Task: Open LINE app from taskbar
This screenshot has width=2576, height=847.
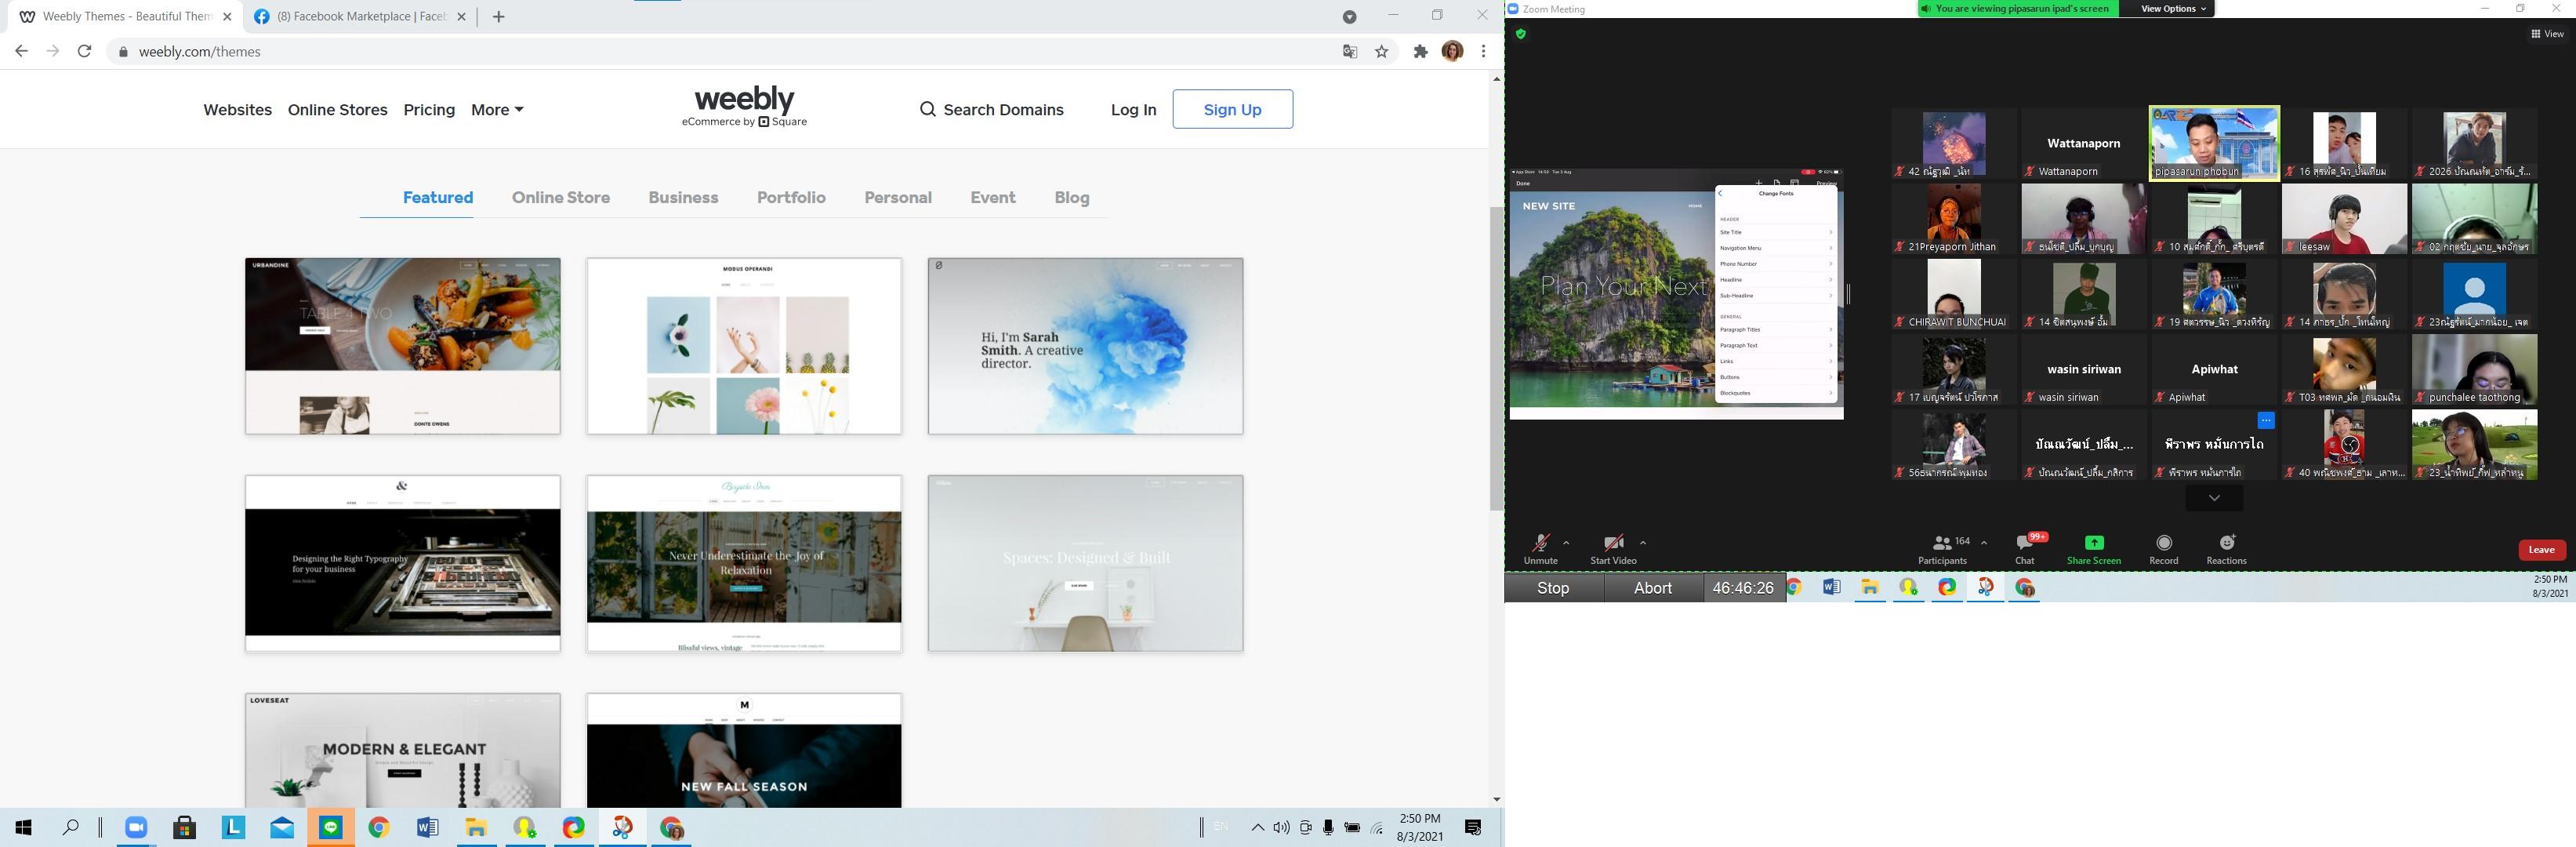Action: [331, 827]
